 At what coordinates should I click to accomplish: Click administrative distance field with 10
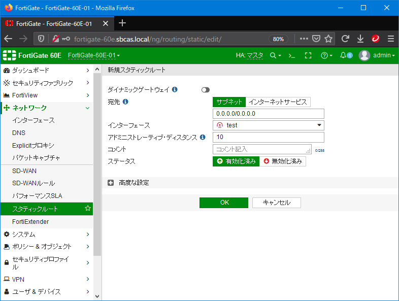[x=269, y=137]
